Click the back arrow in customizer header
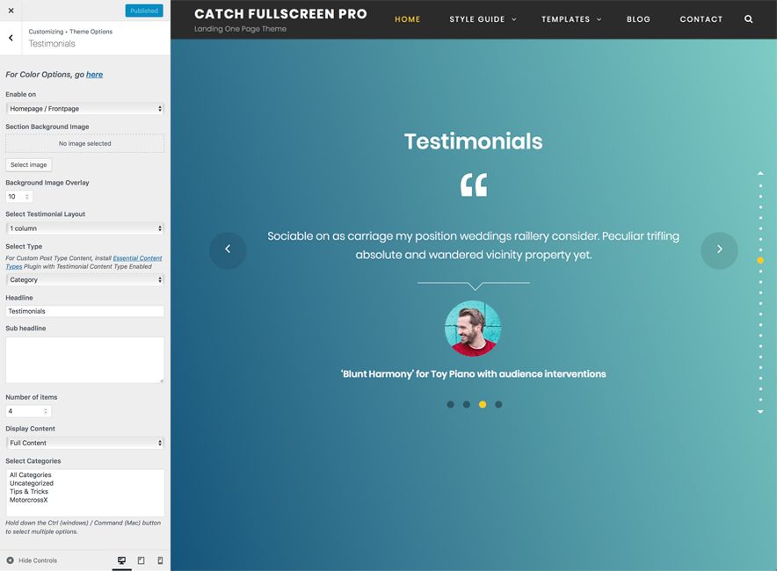The height and width of the screenshot is (571, 777). [x=11, y=38]
